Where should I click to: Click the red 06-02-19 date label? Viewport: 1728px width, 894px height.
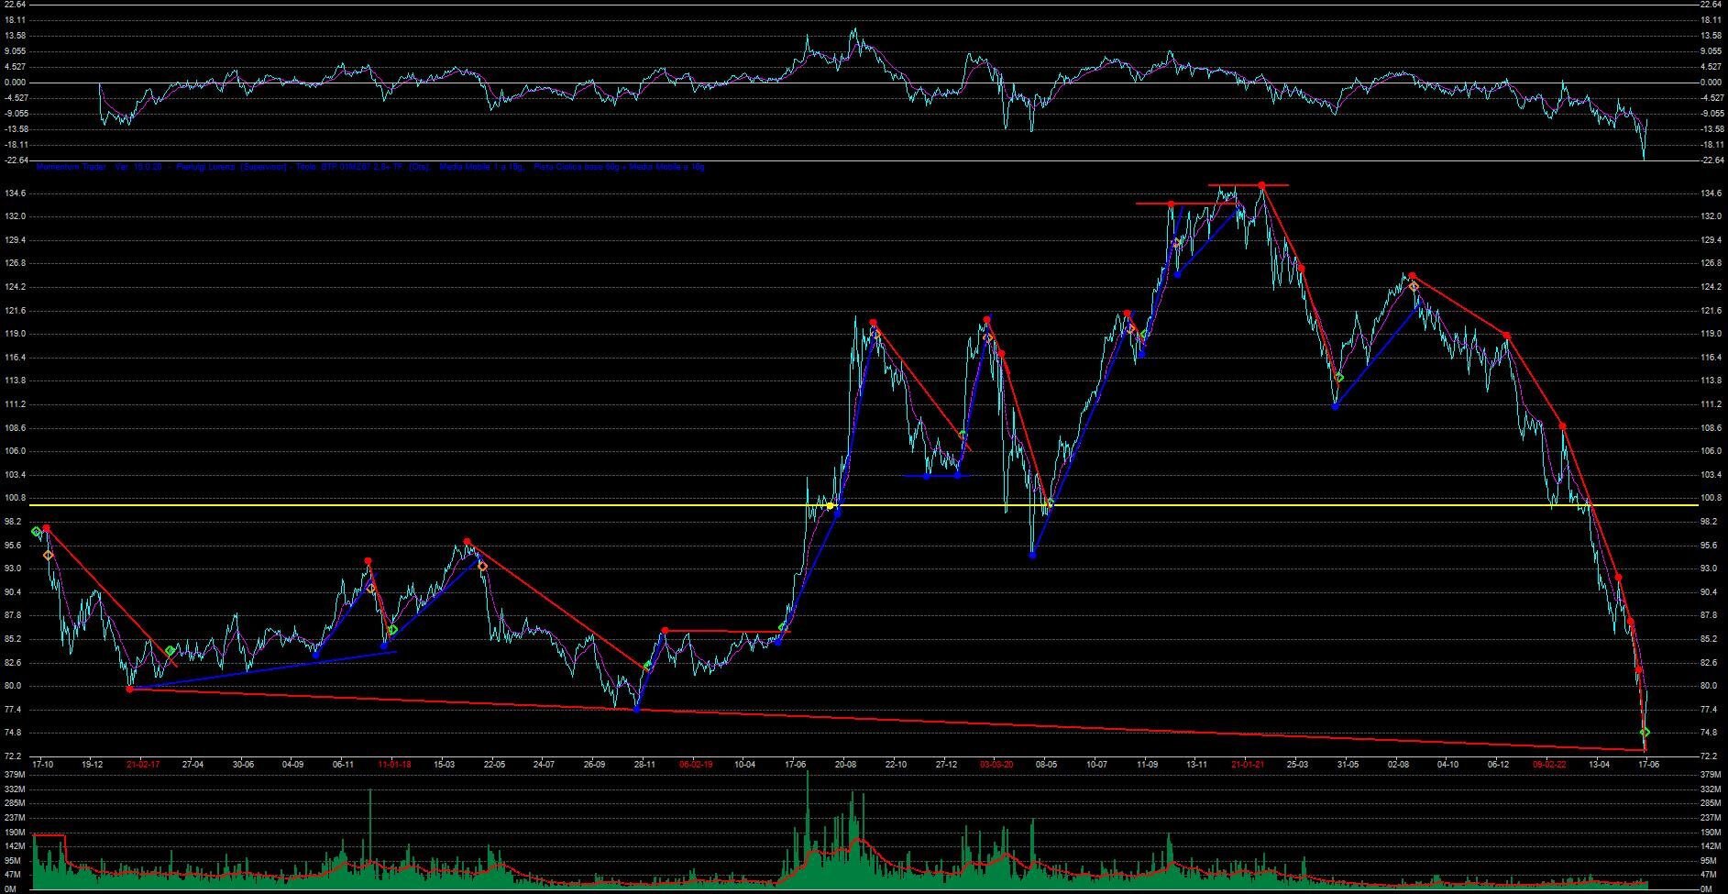(x=695, y=764)
